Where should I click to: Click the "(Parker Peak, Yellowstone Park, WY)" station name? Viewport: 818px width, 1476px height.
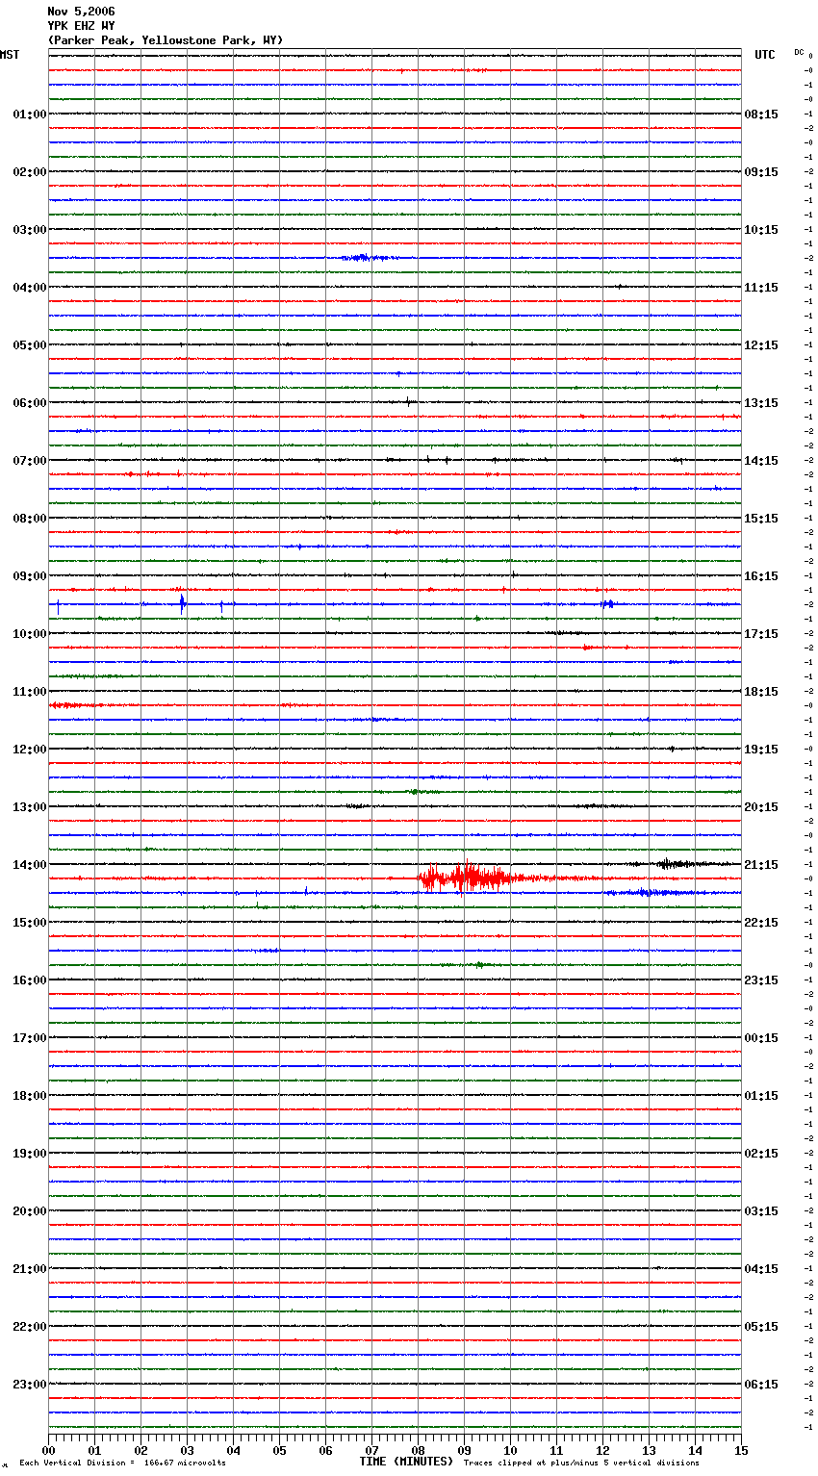[166, 40]
